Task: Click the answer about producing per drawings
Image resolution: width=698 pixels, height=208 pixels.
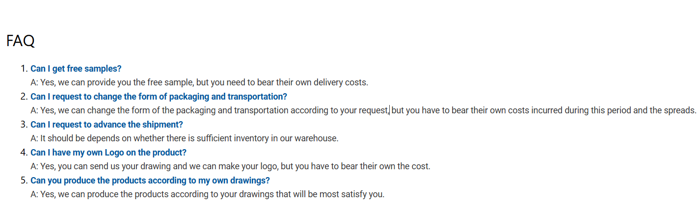Action: pyautogui.click(x=208, y=194)
